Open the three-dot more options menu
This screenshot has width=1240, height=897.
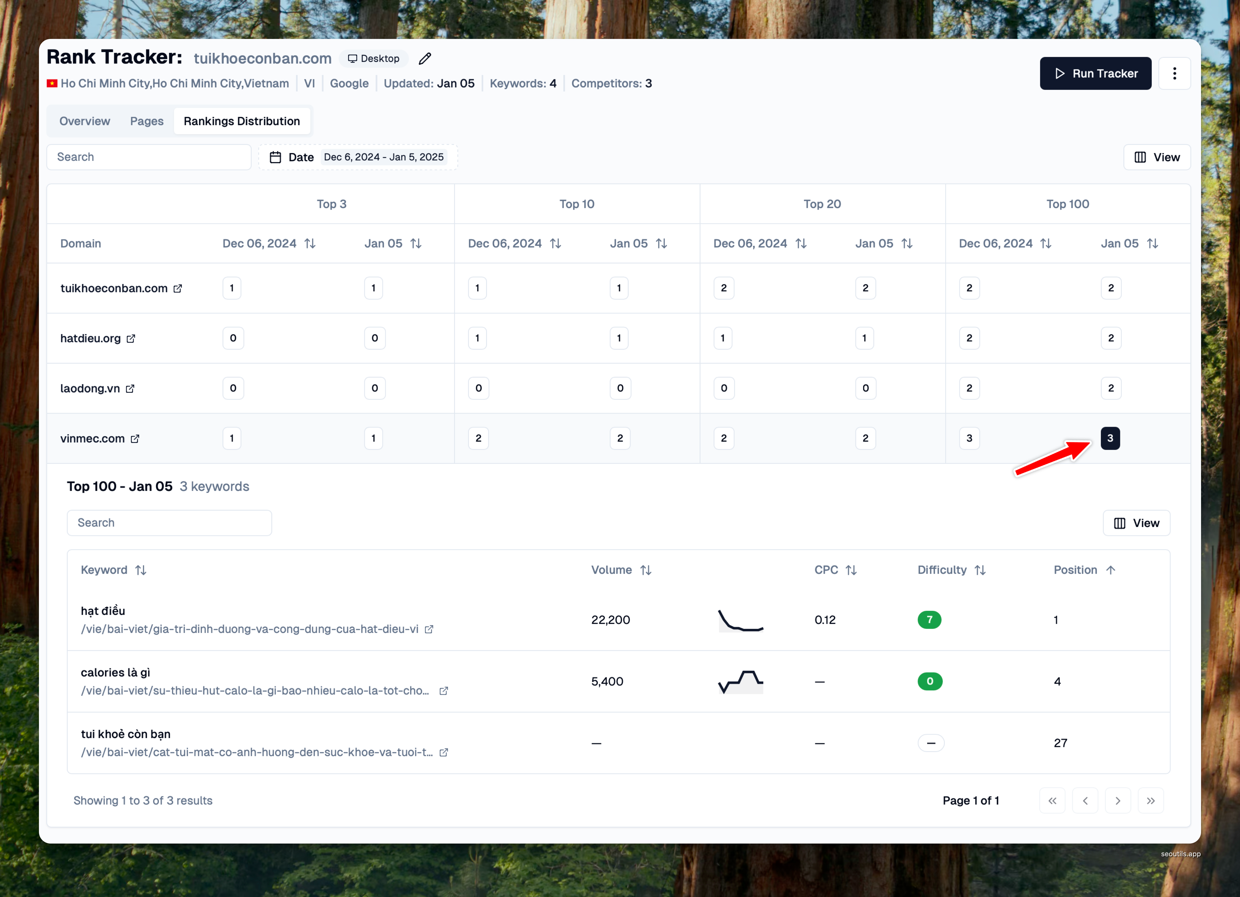[x=1174, y=73]
